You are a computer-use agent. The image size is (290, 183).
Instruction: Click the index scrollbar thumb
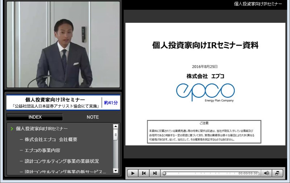[116, 135]
